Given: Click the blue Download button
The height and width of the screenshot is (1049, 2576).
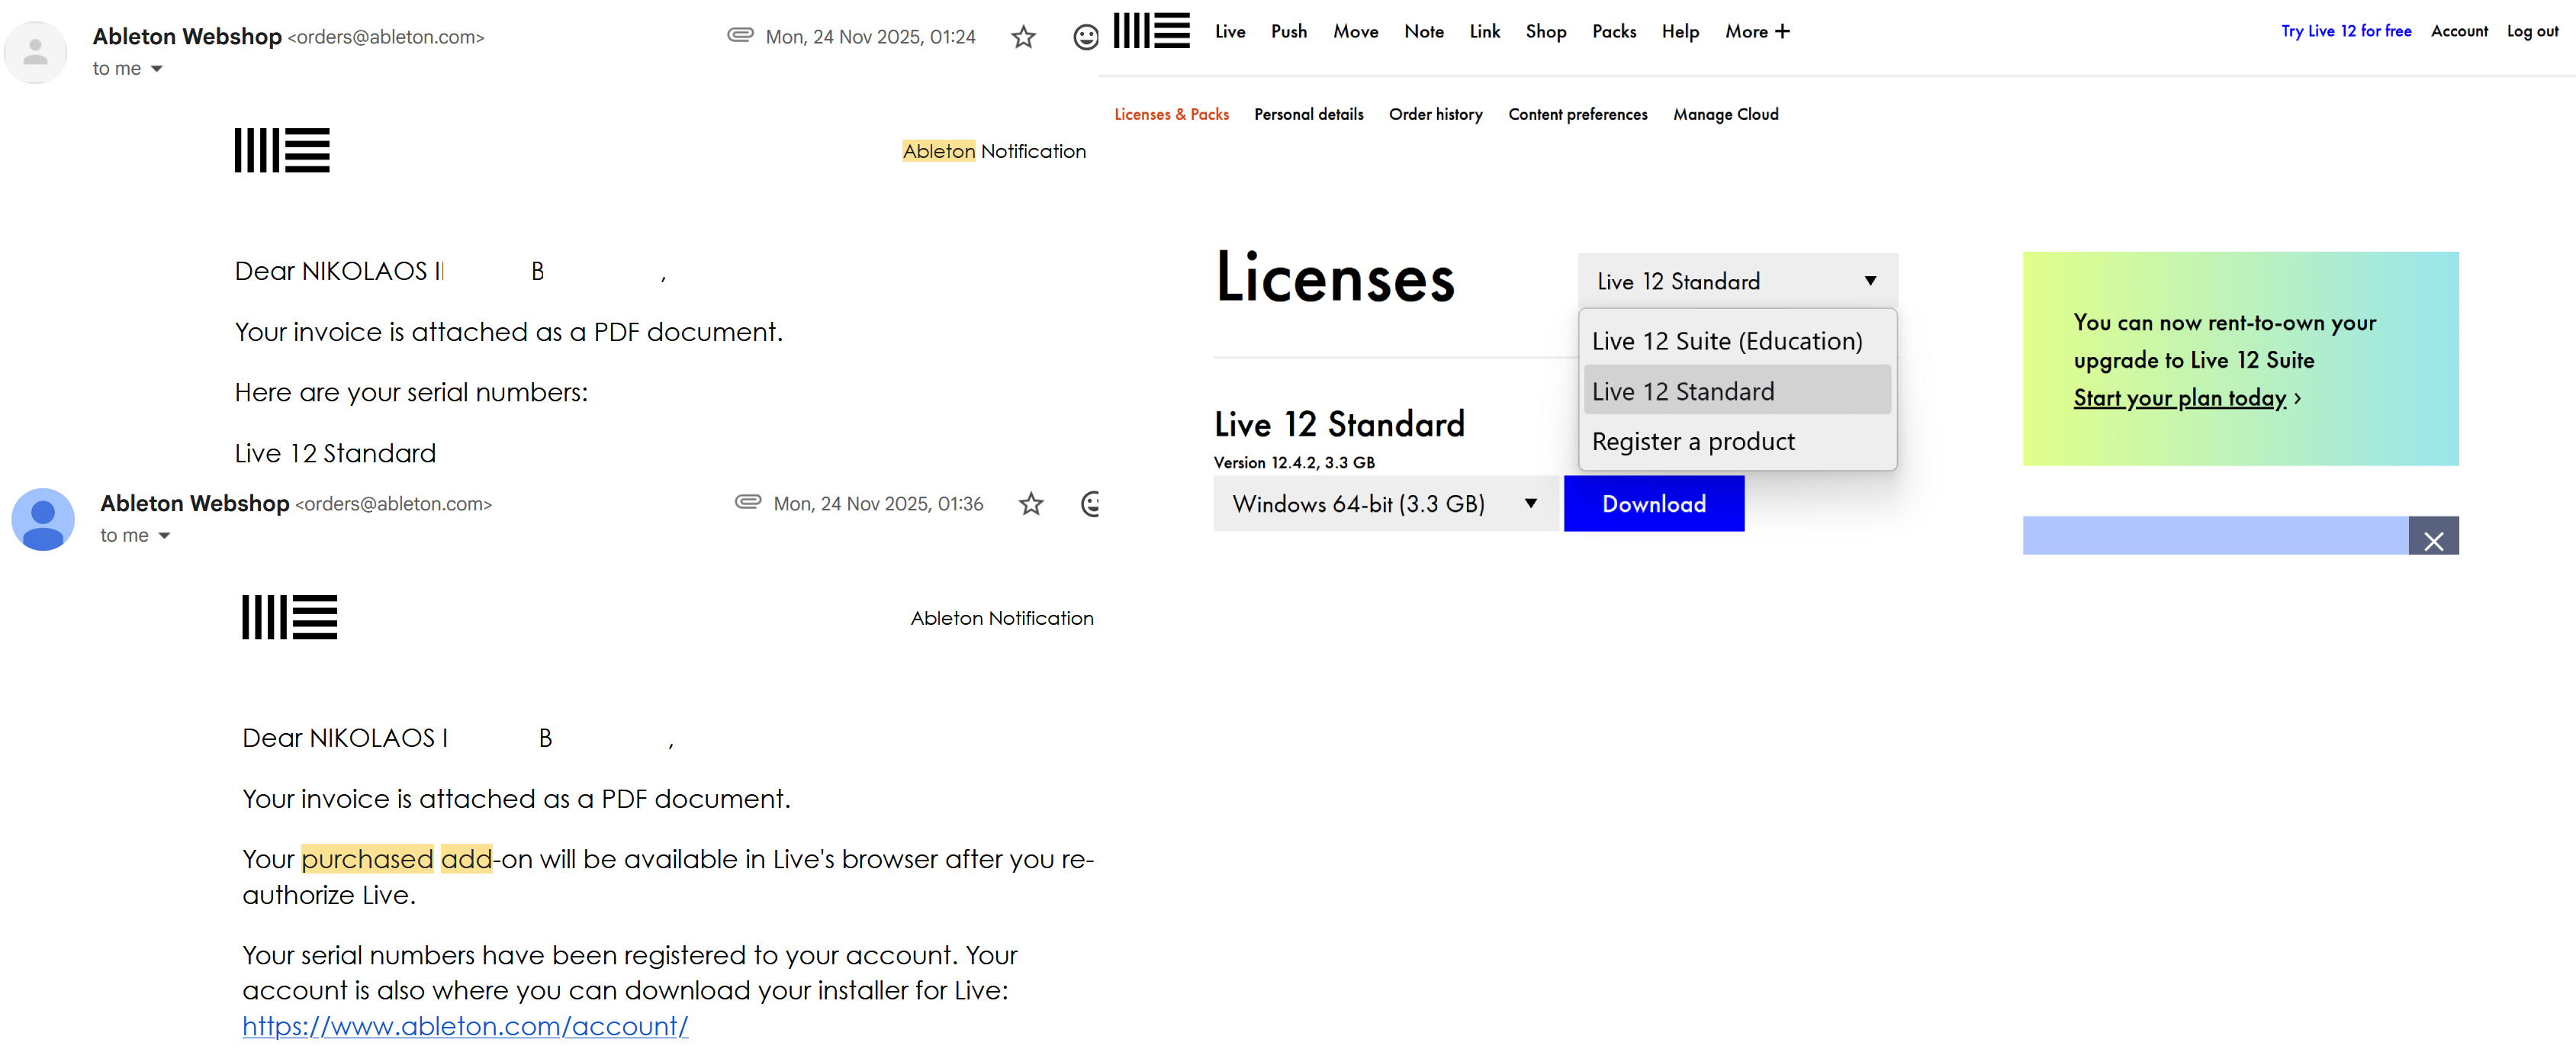Looking at the screenshot, I should coord(1654,504).
